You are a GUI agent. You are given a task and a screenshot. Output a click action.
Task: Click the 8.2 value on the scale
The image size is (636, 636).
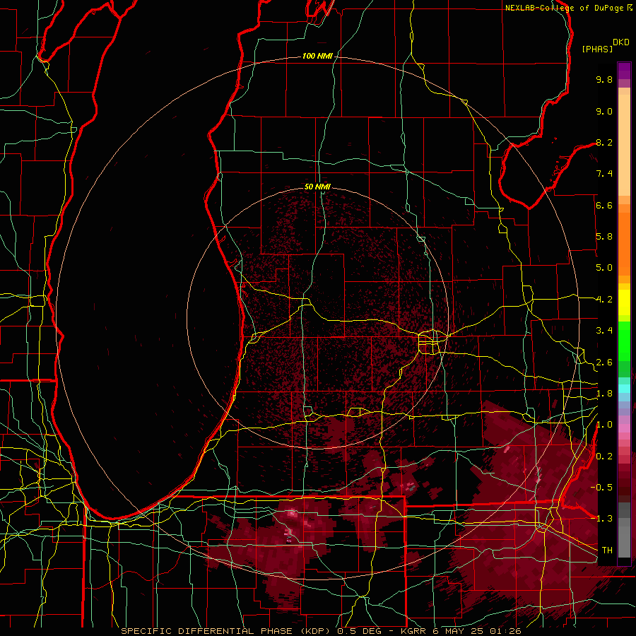point(604,142)
